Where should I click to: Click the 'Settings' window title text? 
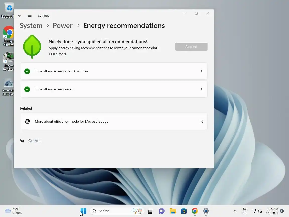click(43, 16)
